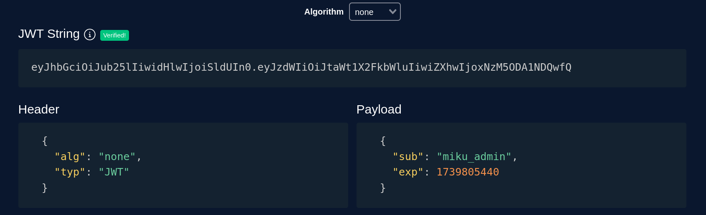
Task: Click the closing brace in Payload editor
Action: coord(383,188)
